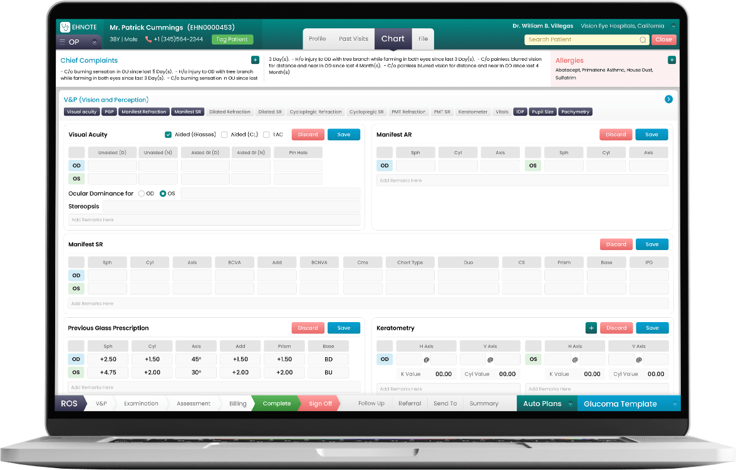Open the Profile tab
The image size is (736, 470).
318,39
